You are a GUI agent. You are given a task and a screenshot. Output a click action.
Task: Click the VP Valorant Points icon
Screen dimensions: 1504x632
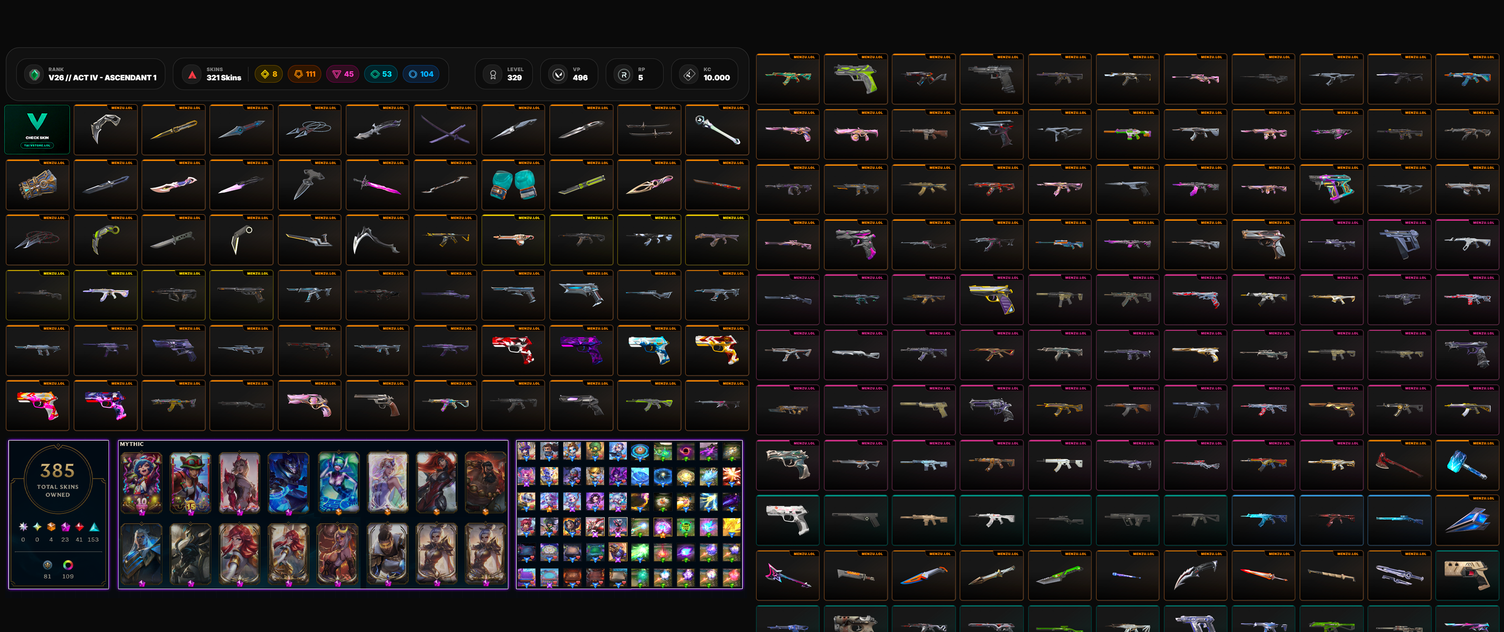click(559, 75)
